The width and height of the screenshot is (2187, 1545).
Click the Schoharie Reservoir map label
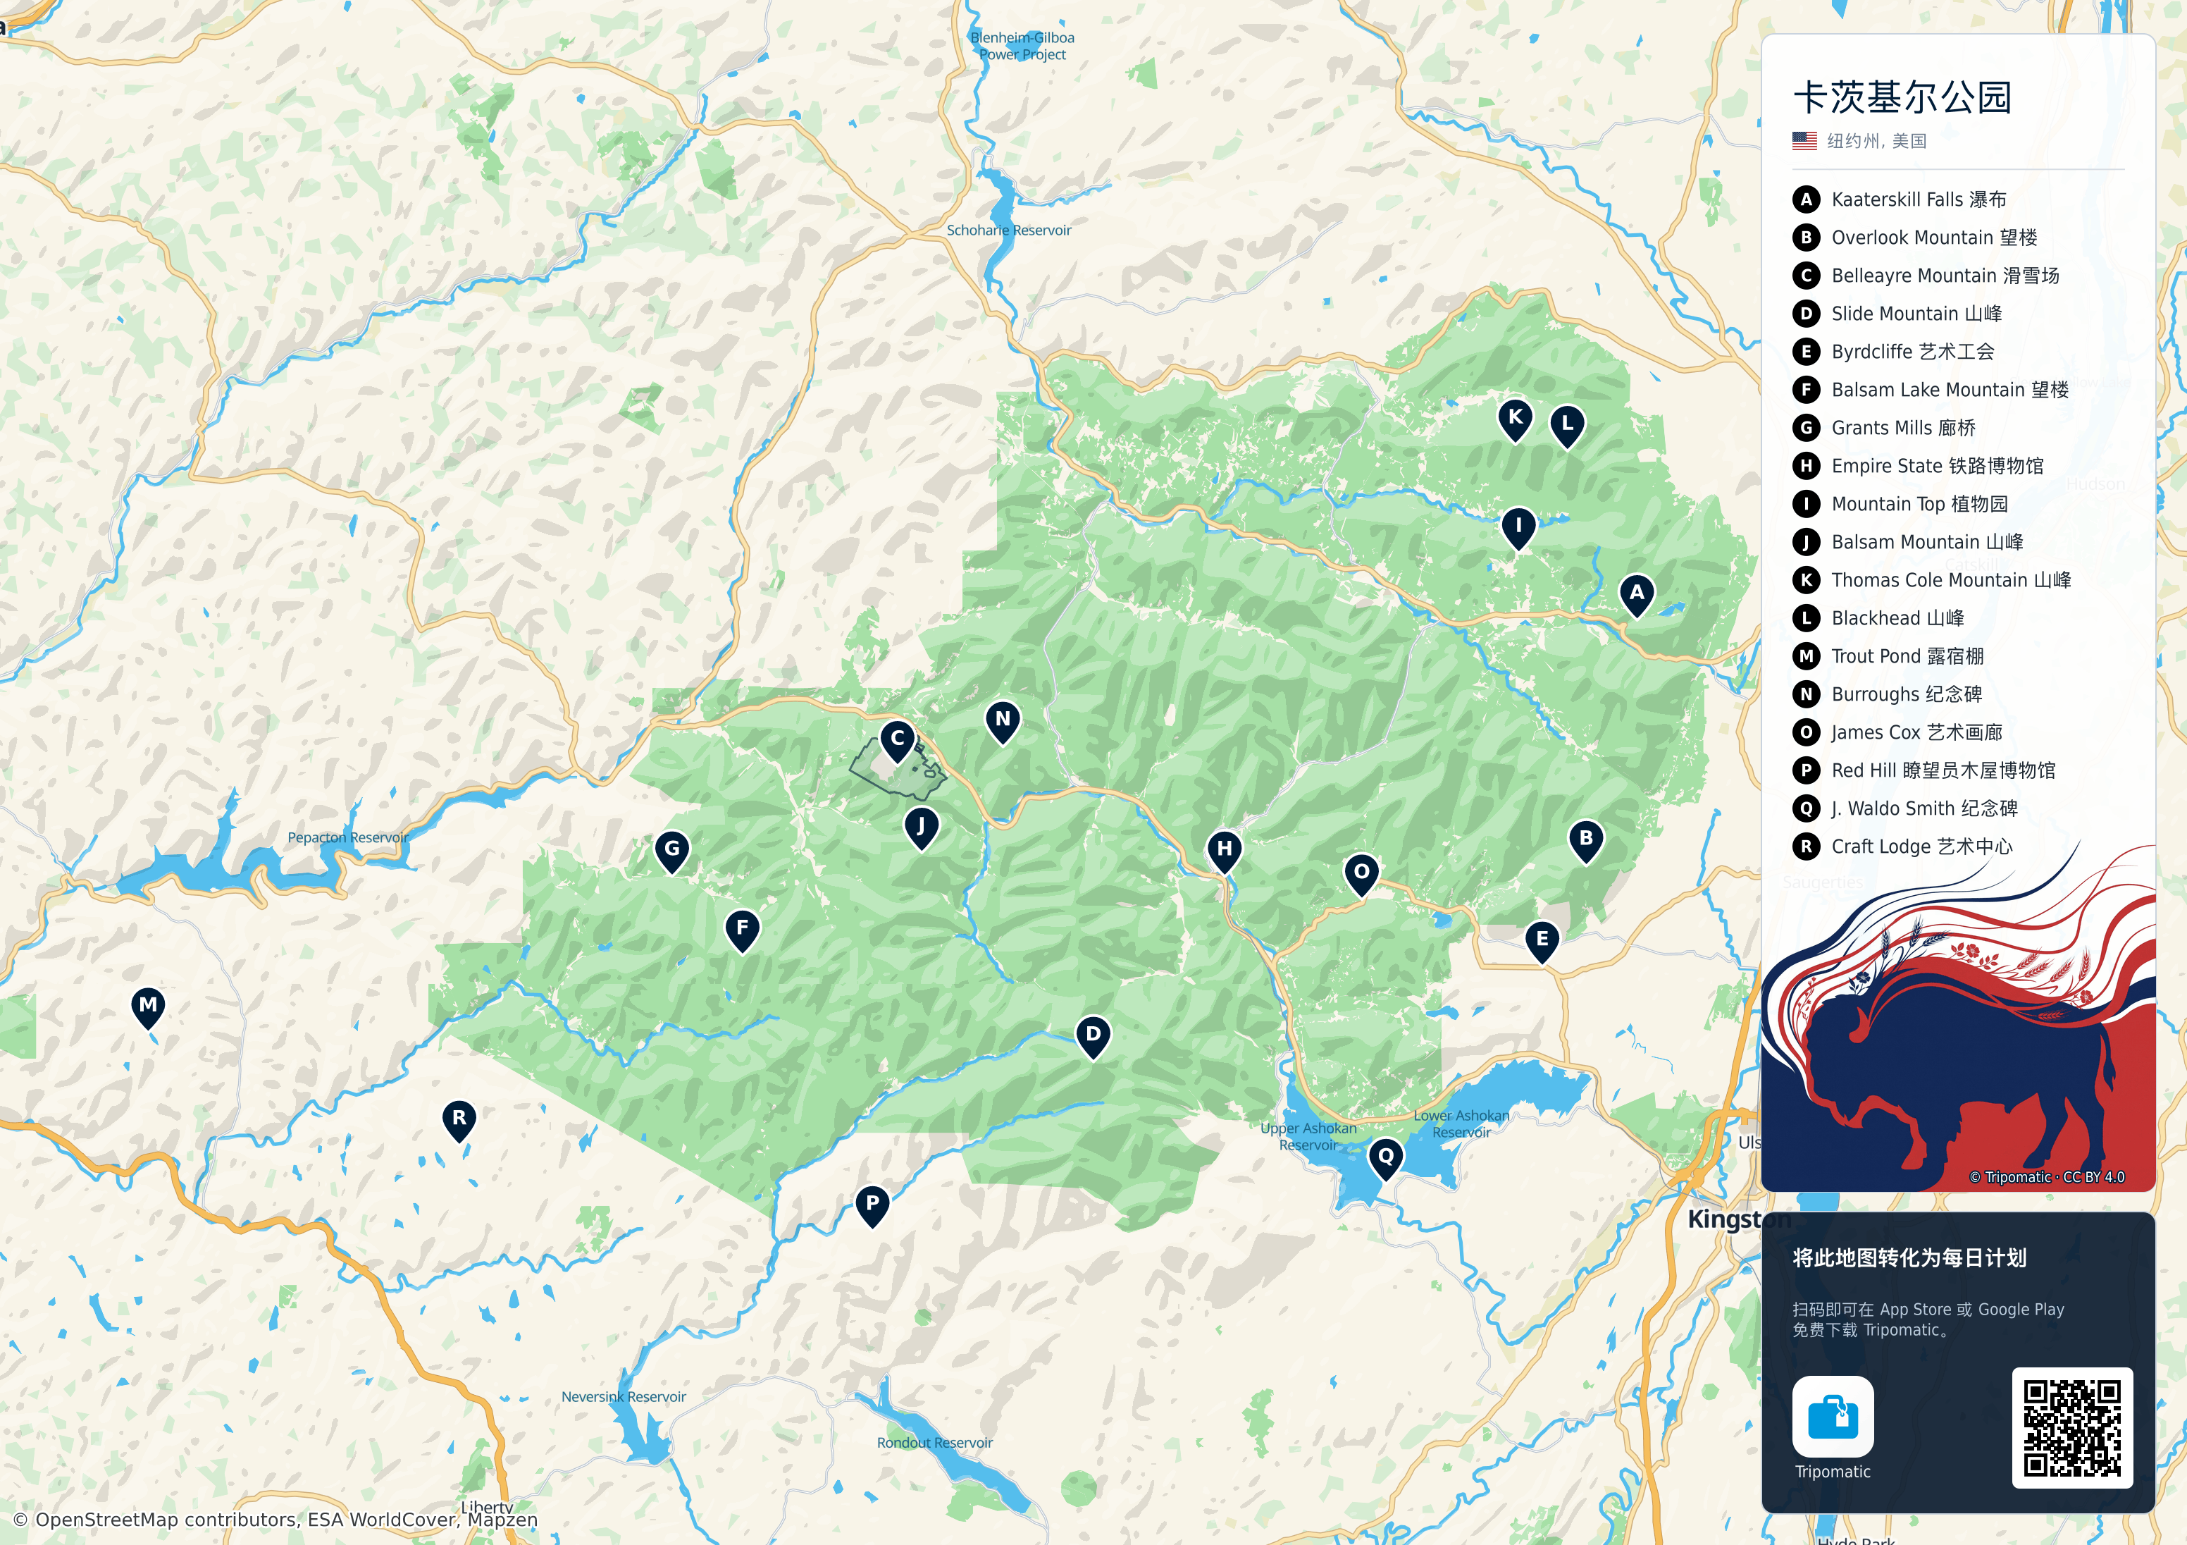point(1009,230)
